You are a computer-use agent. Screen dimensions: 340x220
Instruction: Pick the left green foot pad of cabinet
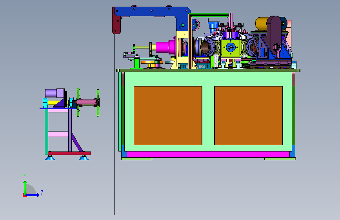[x=136, y=159]
